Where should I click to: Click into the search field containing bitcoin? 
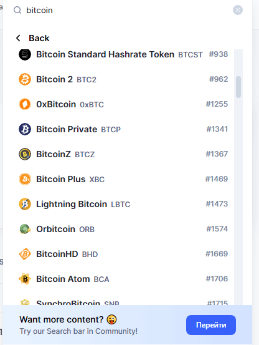pos(127,10)
